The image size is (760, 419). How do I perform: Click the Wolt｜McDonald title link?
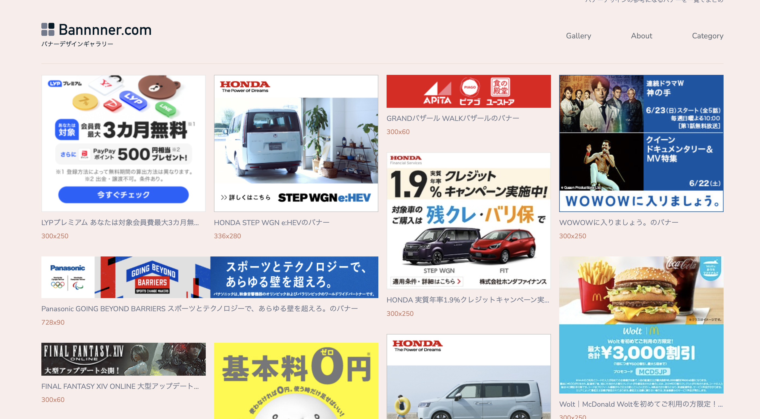point(641,404)
